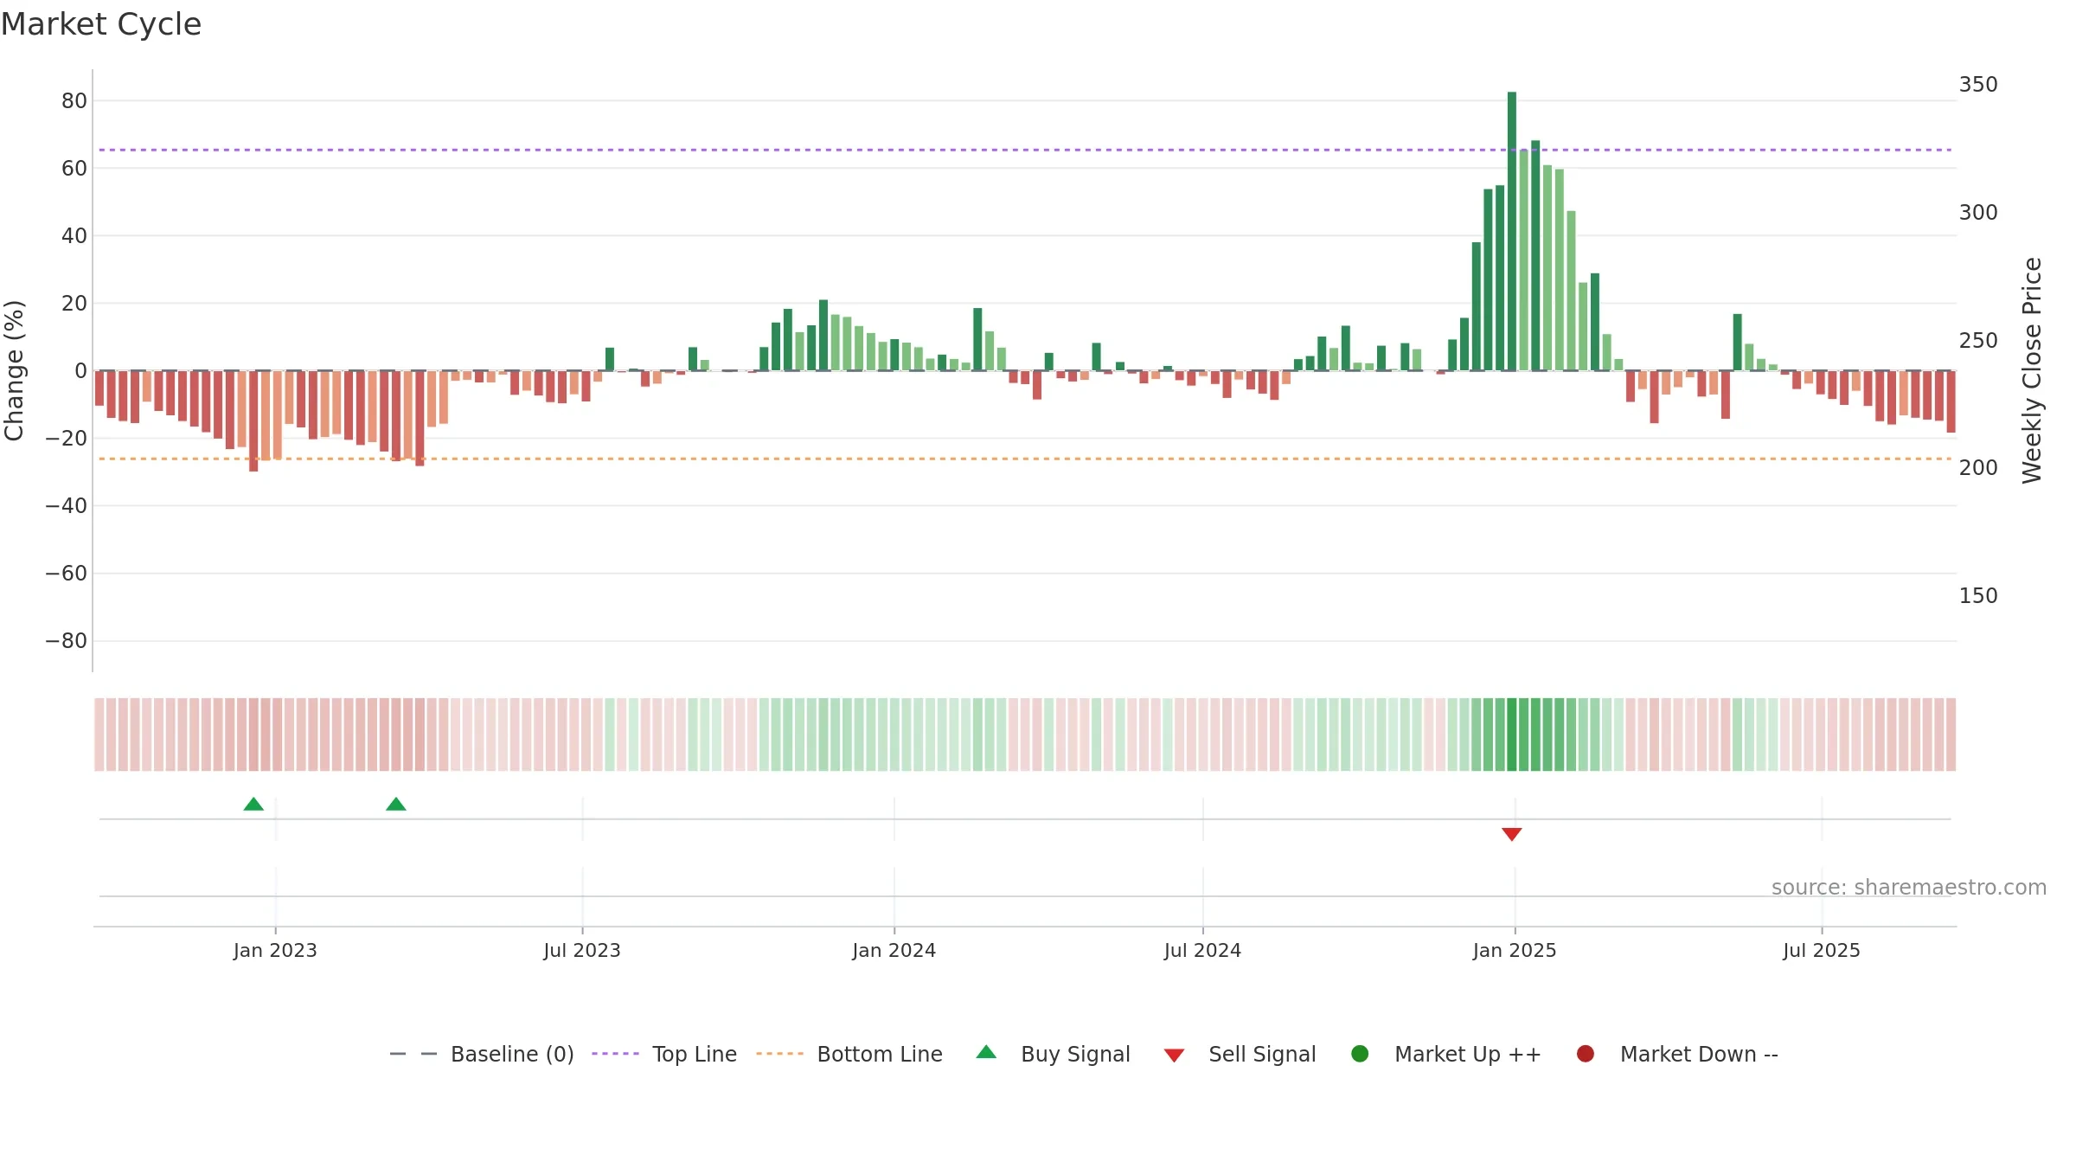Toggle the Market Down -- legend entry
The height and width of the screenshot is (1168, 2076).
click(1677, 1055)
